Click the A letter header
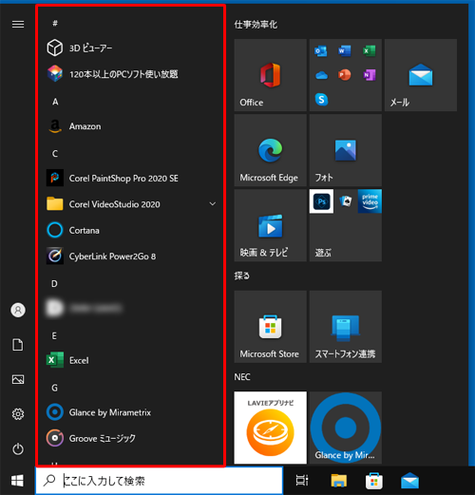 pos(55,102)
